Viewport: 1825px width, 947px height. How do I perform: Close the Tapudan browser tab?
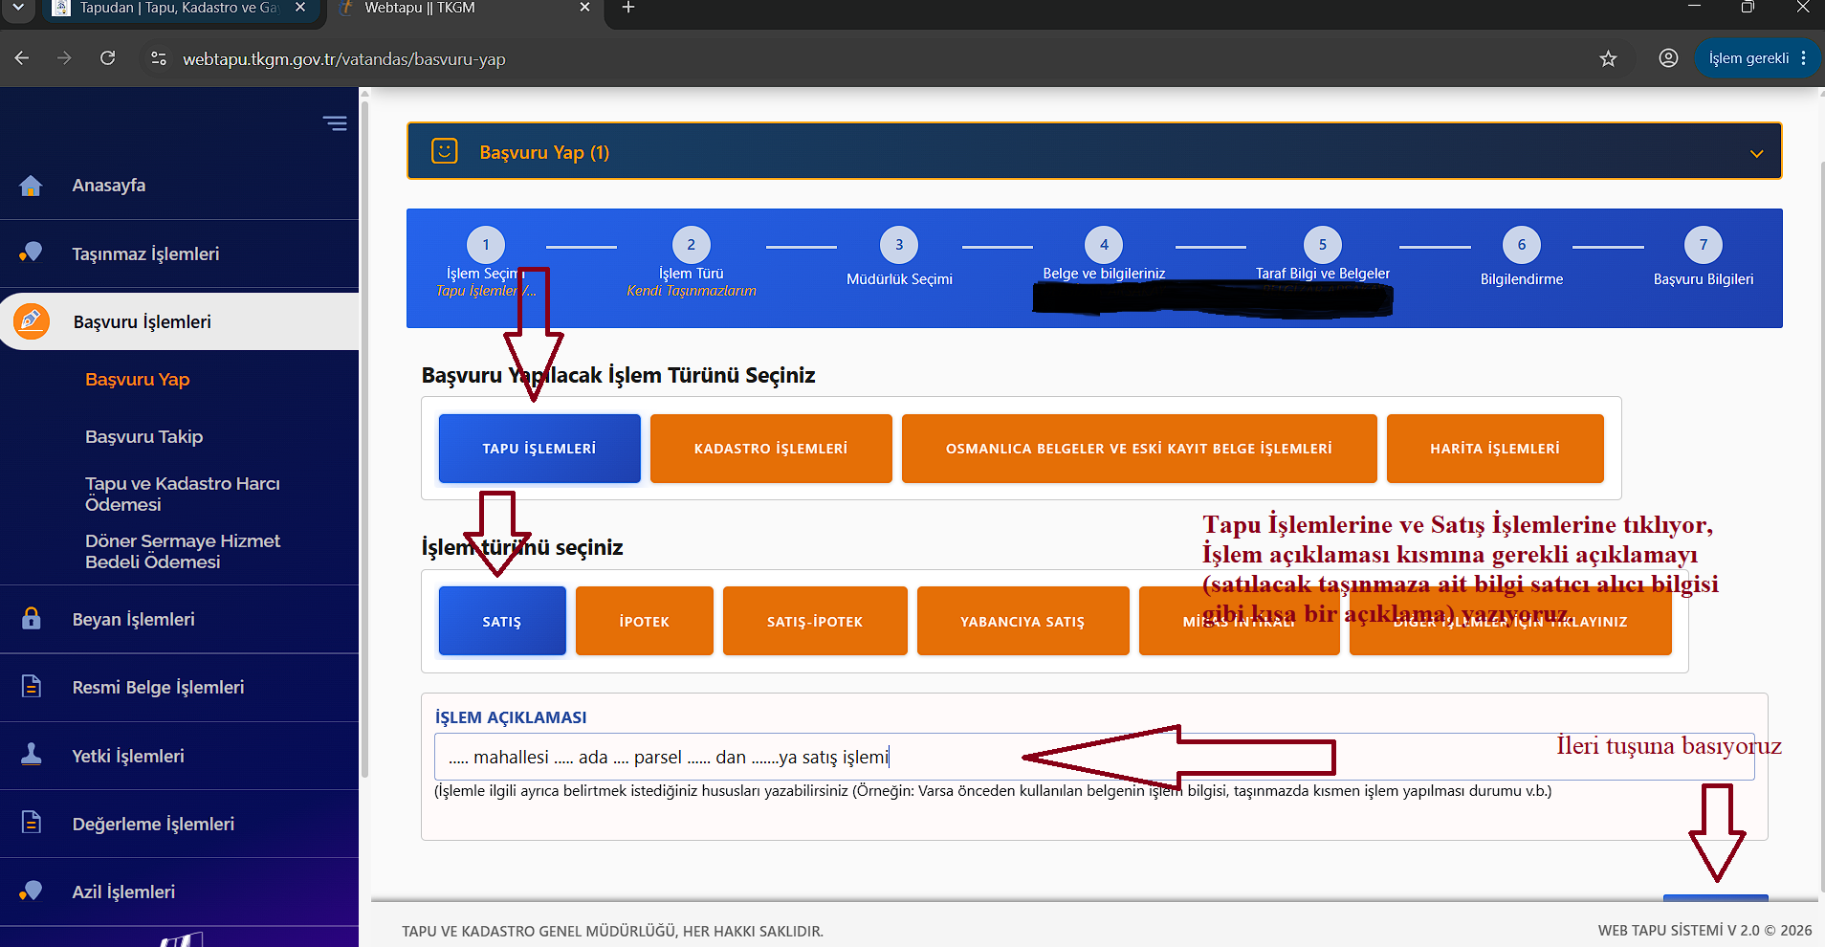[300, 8]
